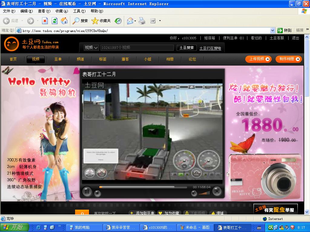Open the 工具(T) menu
The width and height of the screenshot is (310, 232).
pos(79,11)
